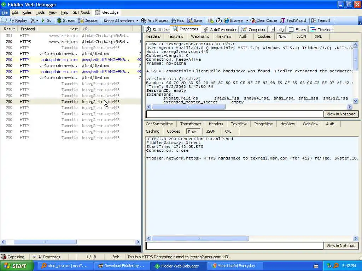Save sessions using the Save button
362x271 pixels.
(195, 20)
